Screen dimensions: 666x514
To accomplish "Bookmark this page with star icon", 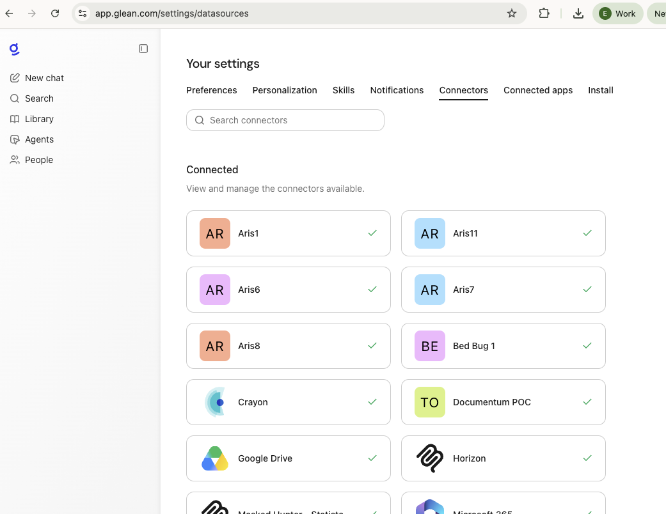I will (512, 13).
